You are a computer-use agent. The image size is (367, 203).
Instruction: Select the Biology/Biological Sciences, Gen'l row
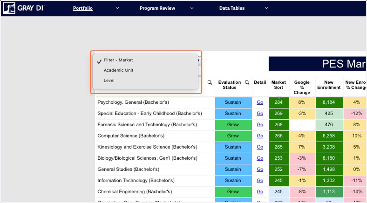[x=147, y=158]
